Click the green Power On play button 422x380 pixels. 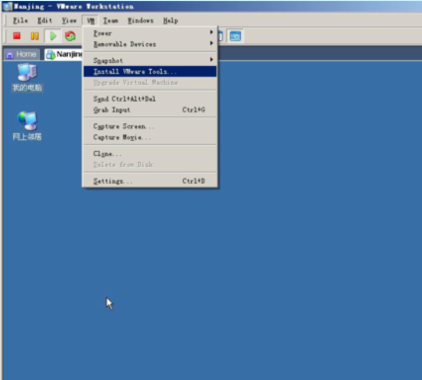click(x=53, y=36)
